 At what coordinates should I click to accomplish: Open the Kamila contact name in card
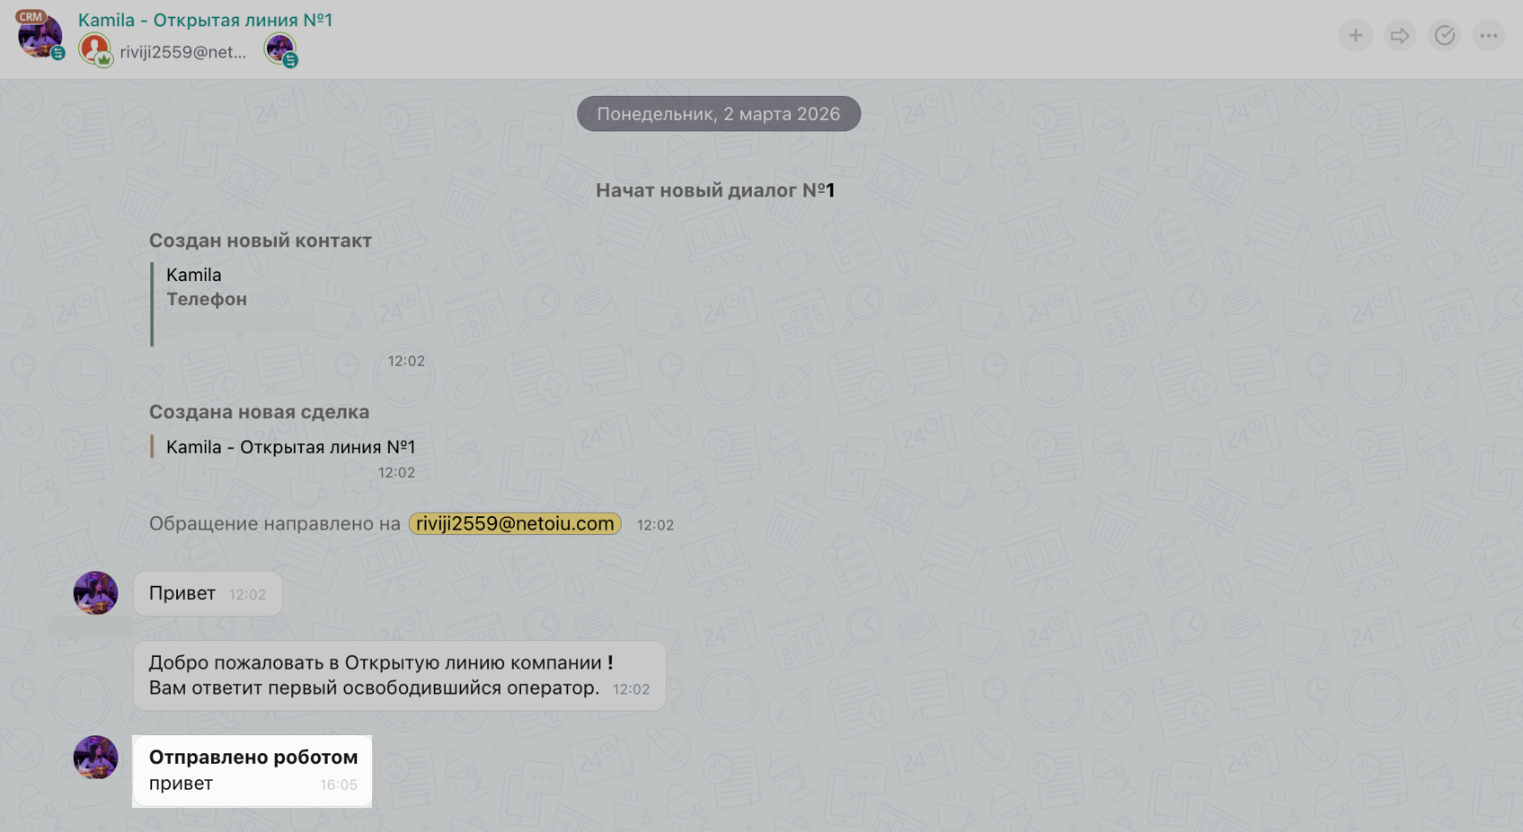click(193, 275)
